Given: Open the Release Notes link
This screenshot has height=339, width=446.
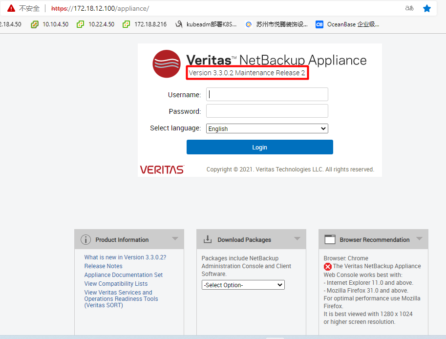Looking at the screenshot, I should [103, 266].
